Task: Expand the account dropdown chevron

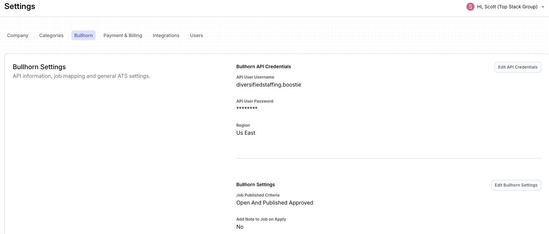Action: 543,7
